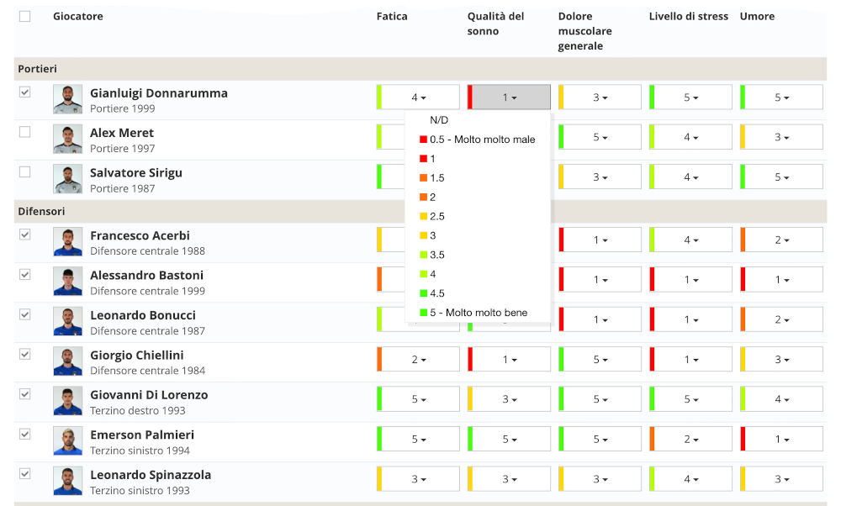841x506 pixels.
Task: Click Gianluigi Donnarumma's profile photo
Action: coord(67,98)
